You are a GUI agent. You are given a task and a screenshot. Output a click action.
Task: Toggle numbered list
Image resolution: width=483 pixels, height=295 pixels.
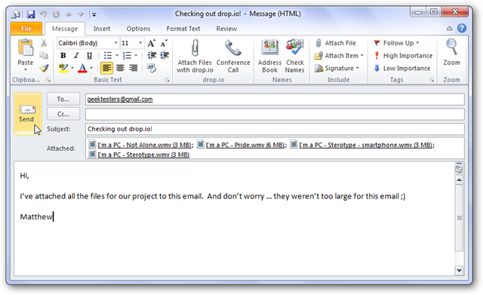pyautogui.click(x=127, y=55)
